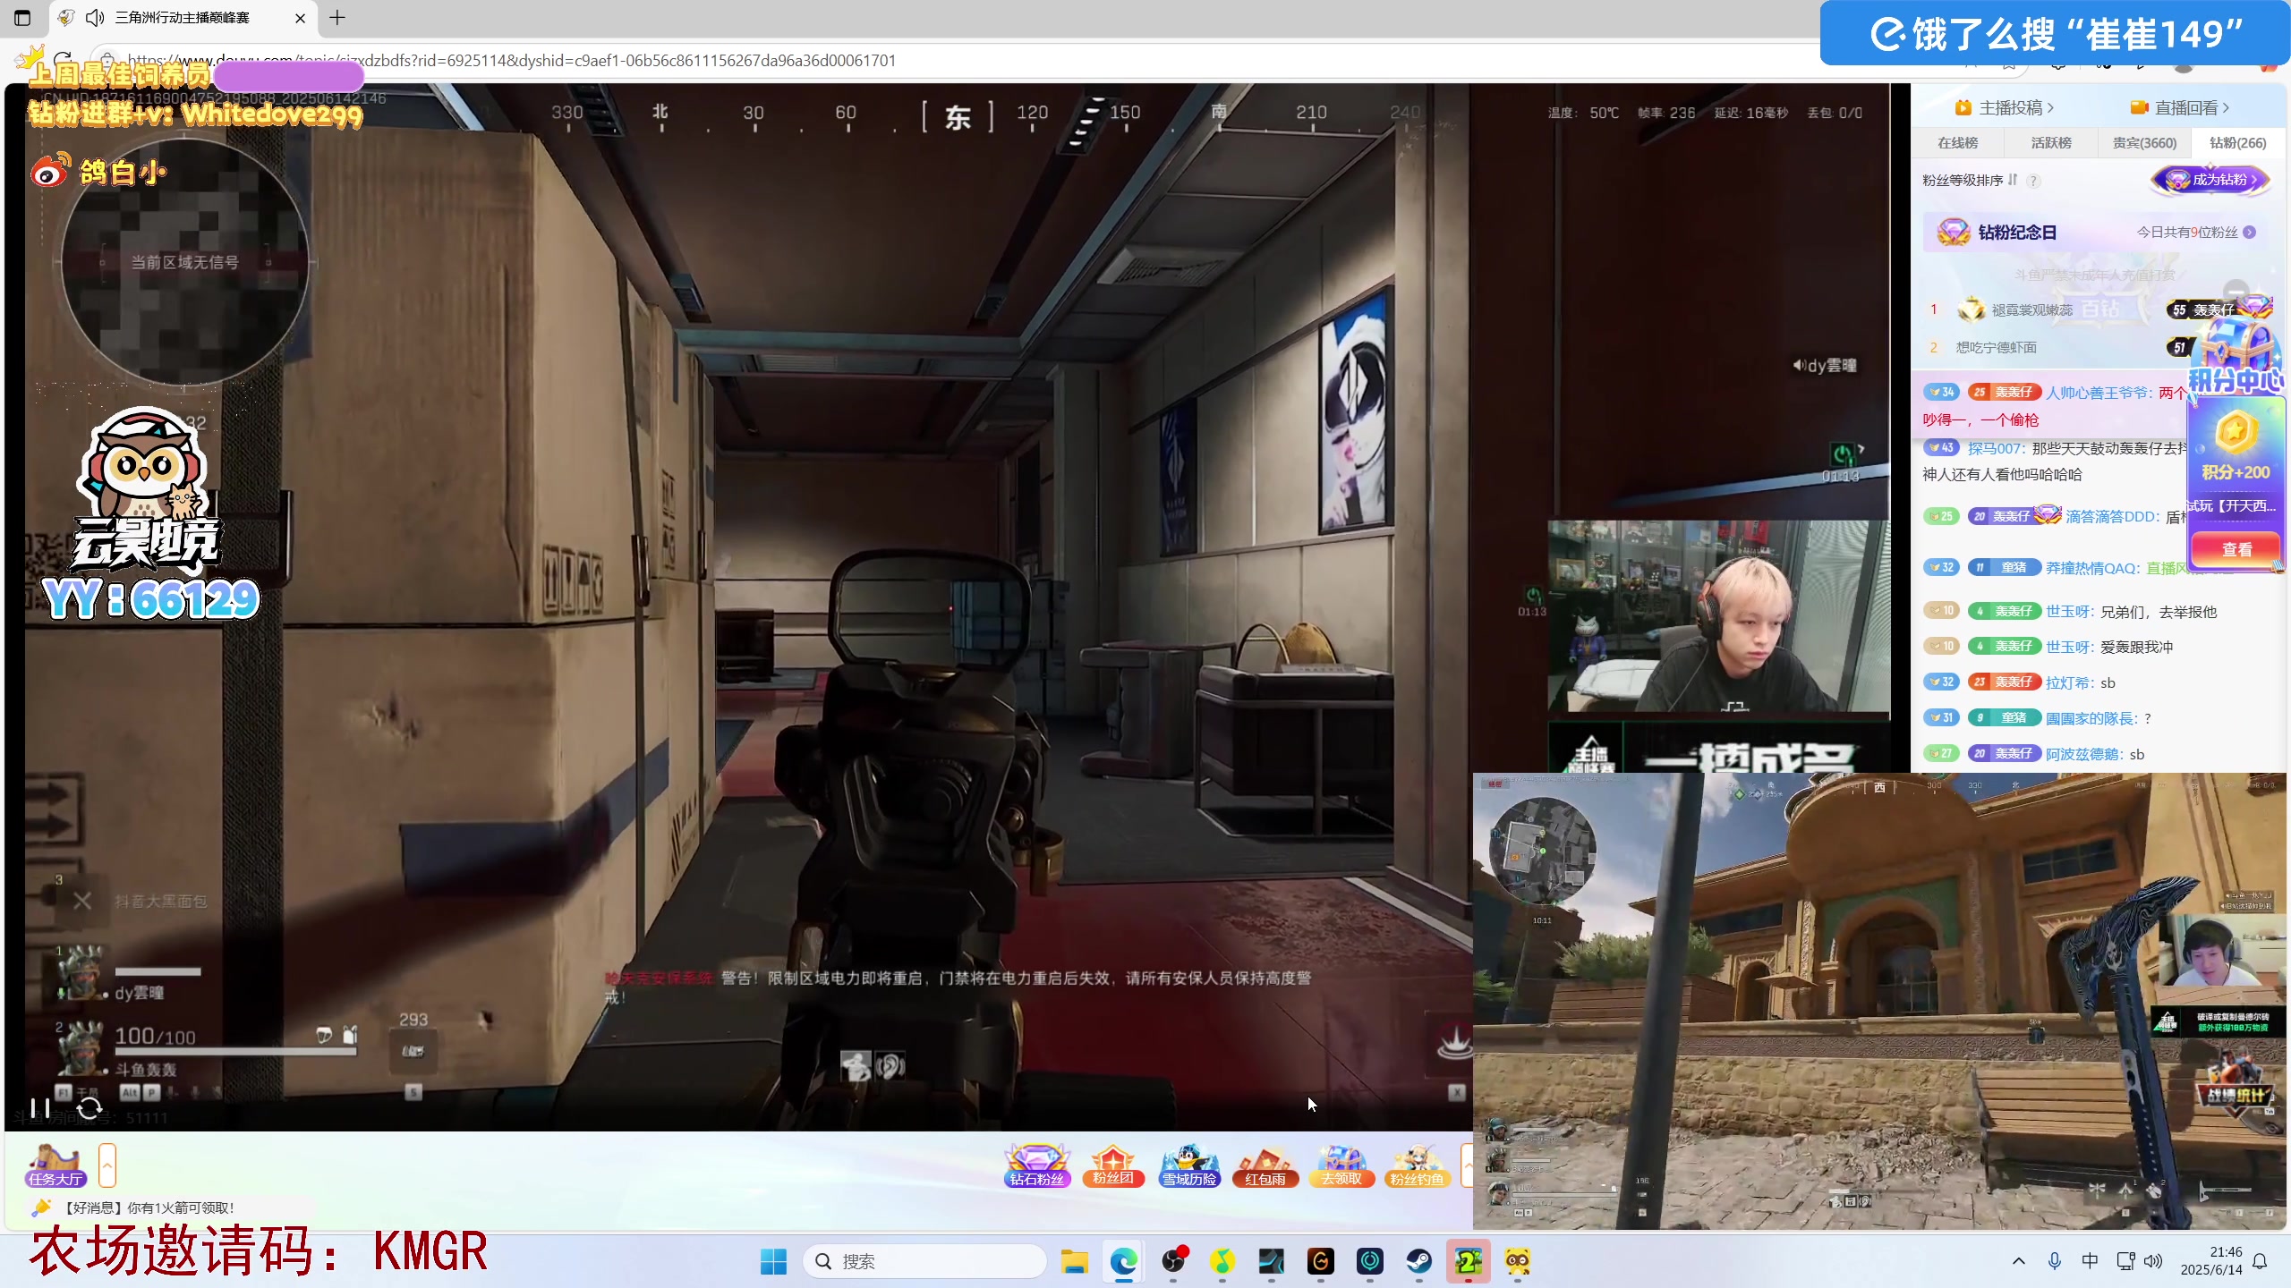The height and width of the screenshot is (1288, 2291).
Task: Click the 去领取 treasure chest icon
Action: 1341,1165
